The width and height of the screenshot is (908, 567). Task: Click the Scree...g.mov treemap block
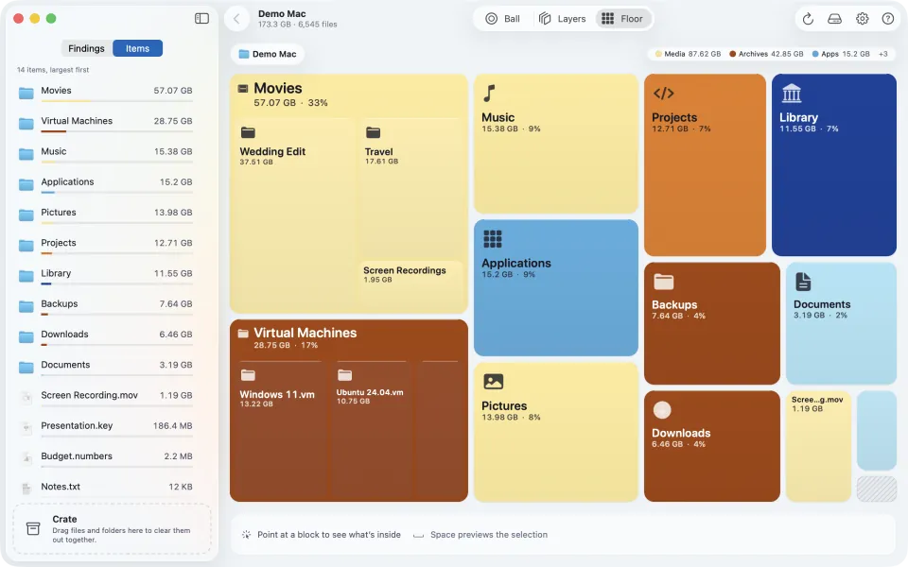(818, 446)
